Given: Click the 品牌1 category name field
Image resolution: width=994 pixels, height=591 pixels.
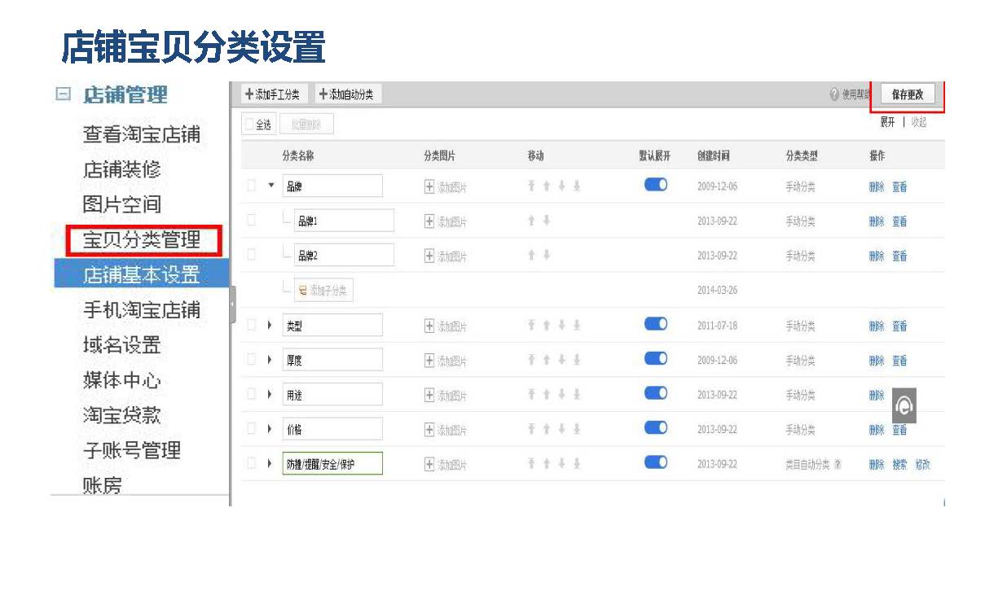Looking at the screenshot, I should pos(344,221).
